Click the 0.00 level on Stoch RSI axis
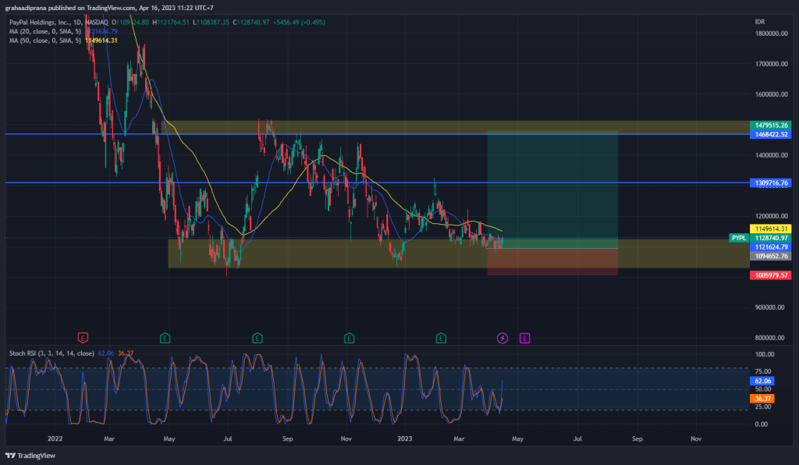 click(762, 424)
